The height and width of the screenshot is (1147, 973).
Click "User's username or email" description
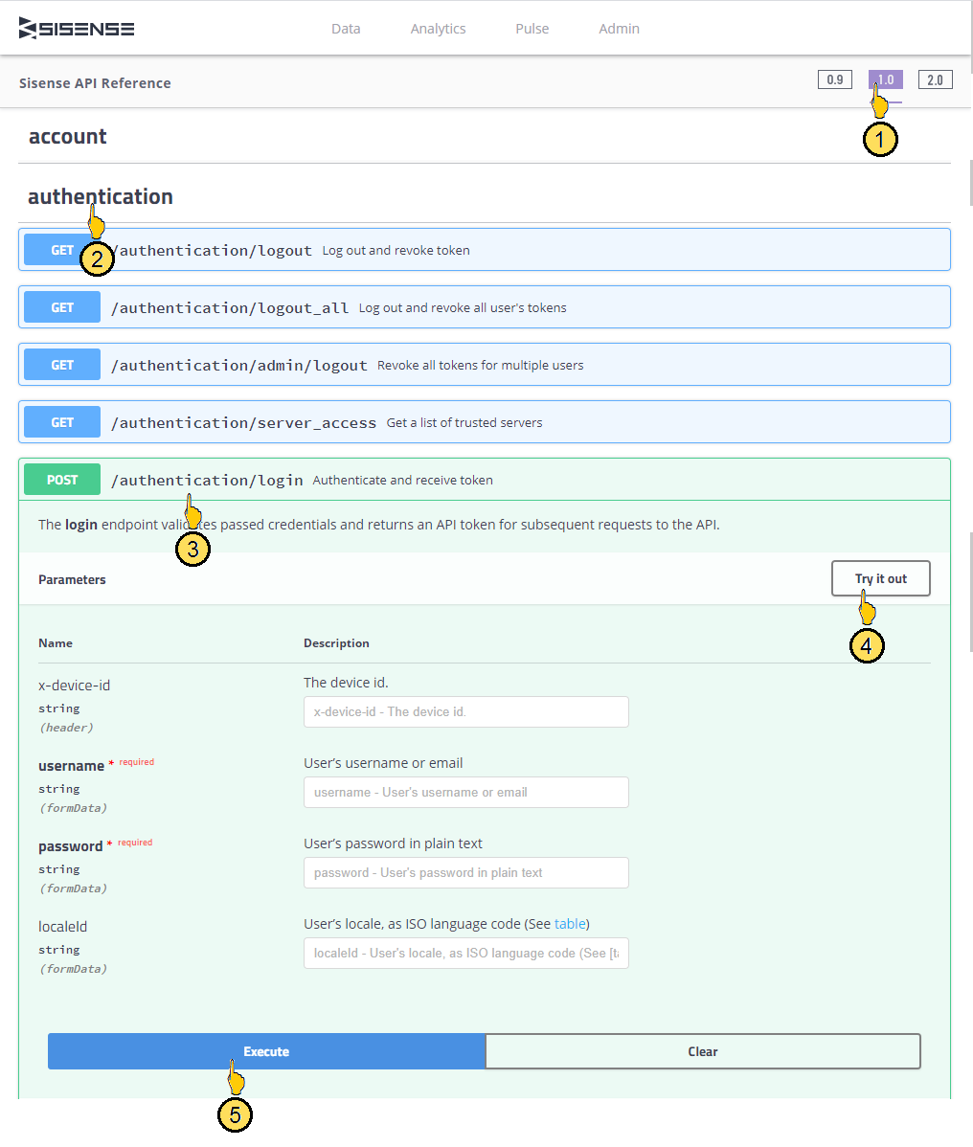pos(383,763)
